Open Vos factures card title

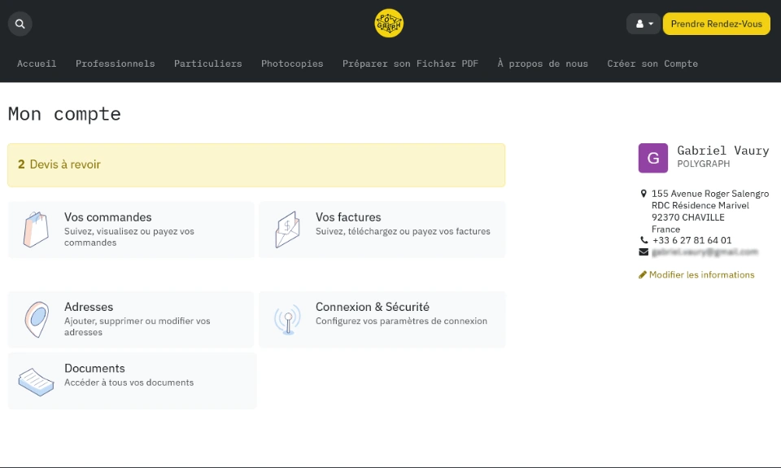pos(348,217)
